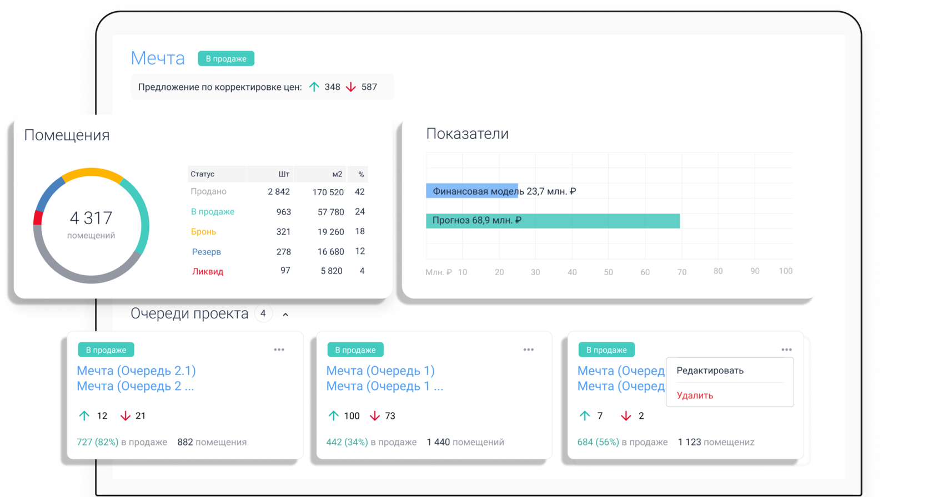Click the red down arrow beside 73
Image resolution: width=933 pixels, height=497 pixels.
point(375,415)
